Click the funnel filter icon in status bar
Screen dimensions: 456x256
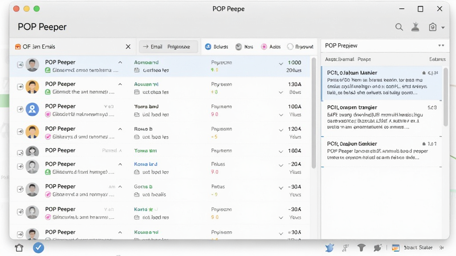[x=361, y=248]
